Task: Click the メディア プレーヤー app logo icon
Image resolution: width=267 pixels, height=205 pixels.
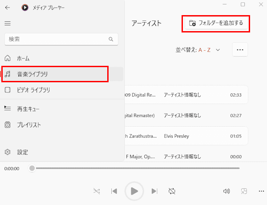Action: [x=25, y=8]
